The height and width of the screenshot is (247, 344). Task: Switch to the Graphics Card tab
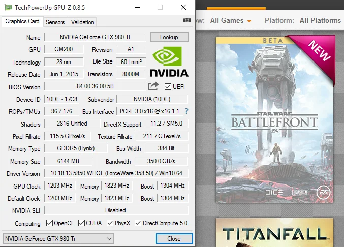(22, 21)
